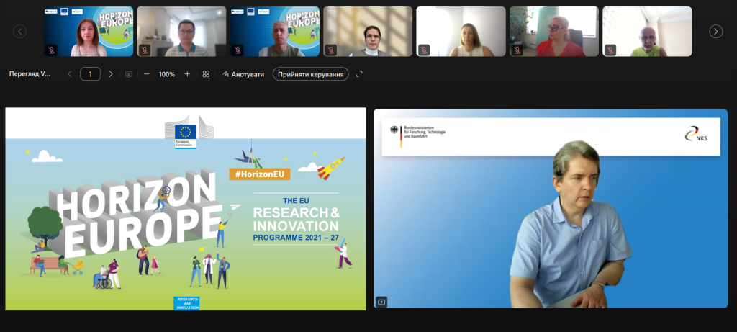The image size is (737, 332).
Task: Click the 100% zoom level text
Action: coord(167,74)
